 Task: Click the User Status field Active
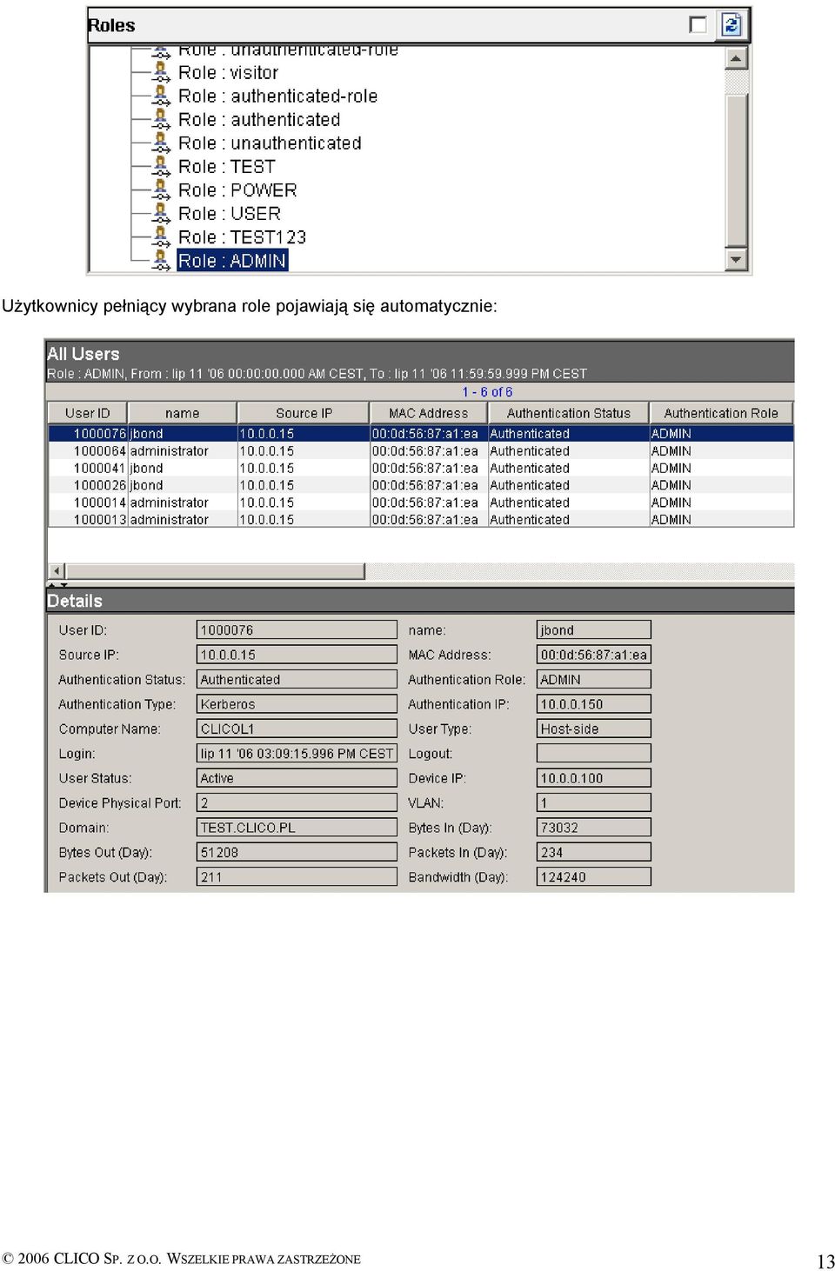297,778
